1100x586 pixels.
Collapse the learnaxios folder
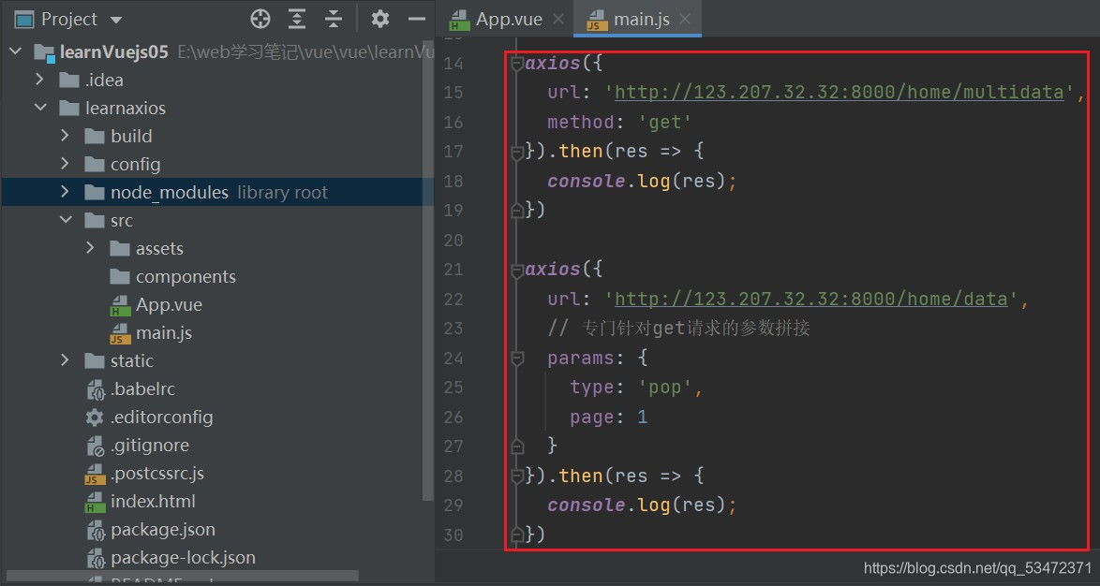(40, 108)
